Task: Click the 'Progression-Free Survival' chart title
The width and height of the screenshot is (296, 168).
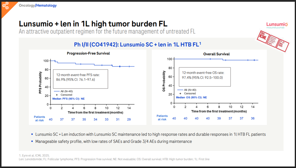Action: point(88,53)
